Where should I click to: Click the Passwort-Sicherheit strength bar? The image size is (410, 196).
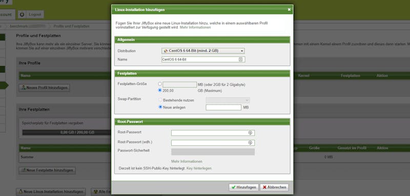tap(213, 152)
